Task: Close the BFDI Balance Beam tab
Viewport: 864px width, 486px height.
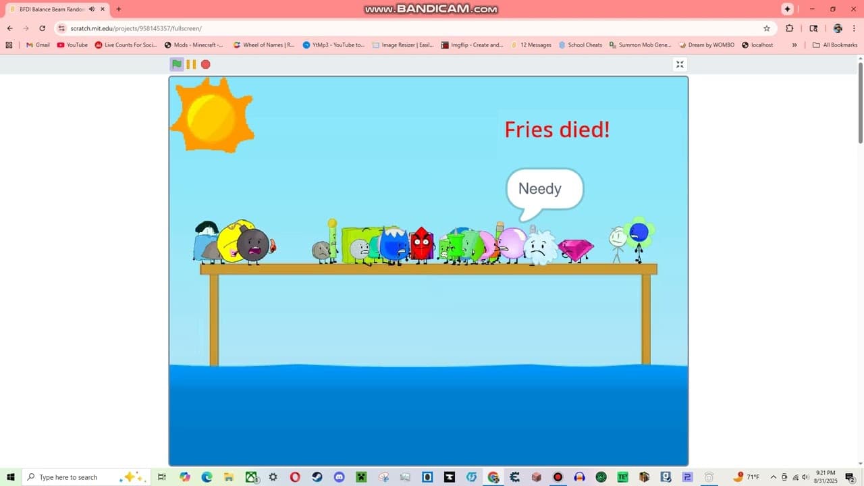Action: coord(103,9)
